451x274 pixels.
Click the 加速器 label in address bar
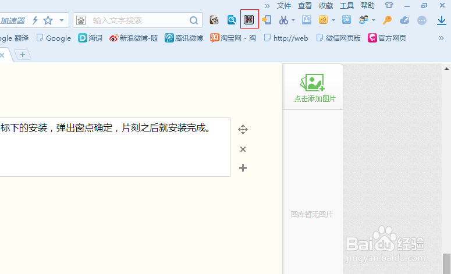click(x=13, y=20)
